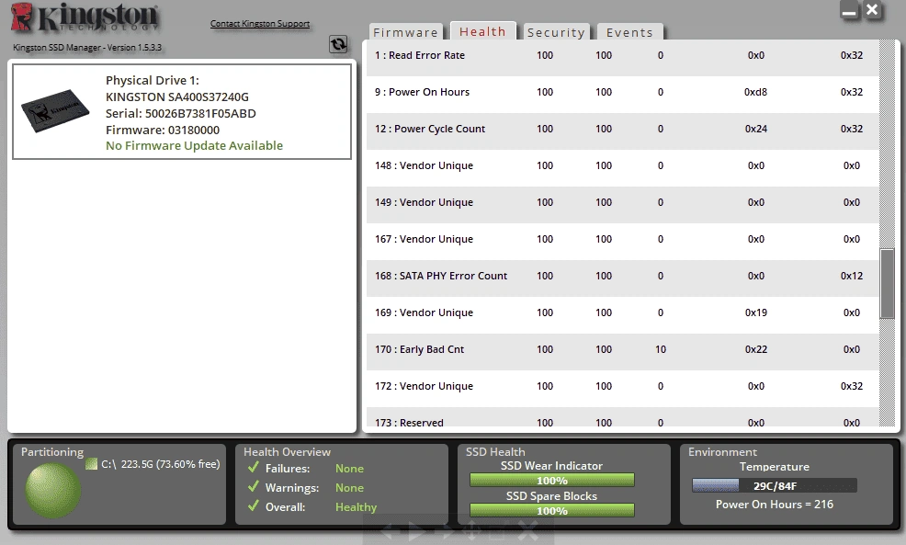This screenshot has height=545, width=906.
Task: Click the "Environment" panel title
Action: [x=722, y=452]
